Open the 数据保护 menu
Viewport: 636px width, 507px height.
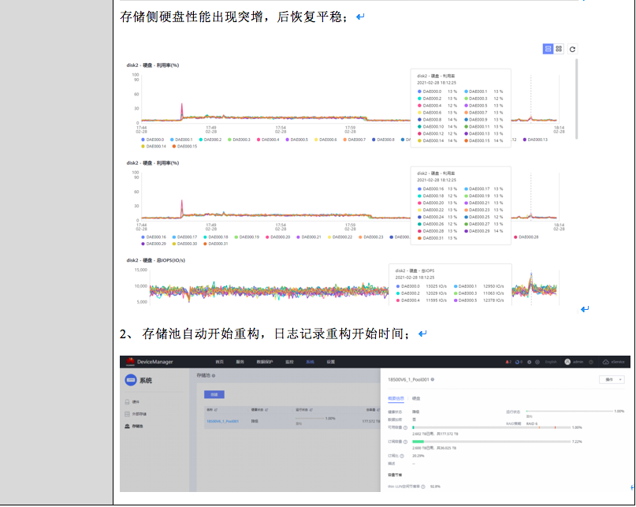(265, 362)
